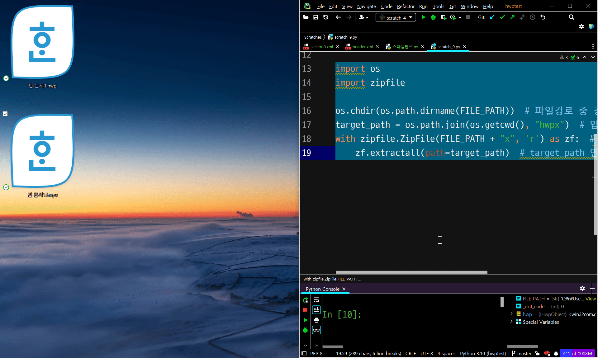
Task: Expand the Special Variables node
Action: [511, 322]
